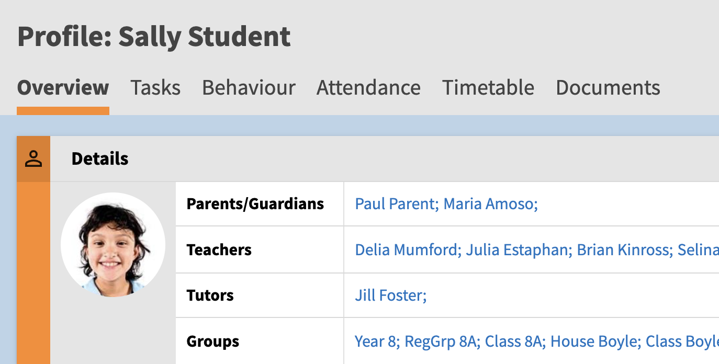The height and width of the screenshot is (364, 719).
Task: Click the Maria Amoso link
Action: click(490, 203)
